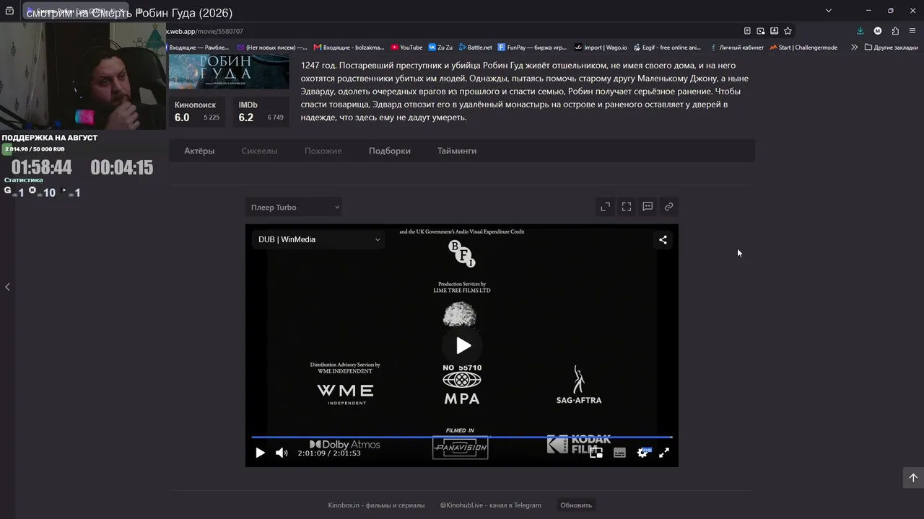Open player quality settings gear

(x=642, y=453)
